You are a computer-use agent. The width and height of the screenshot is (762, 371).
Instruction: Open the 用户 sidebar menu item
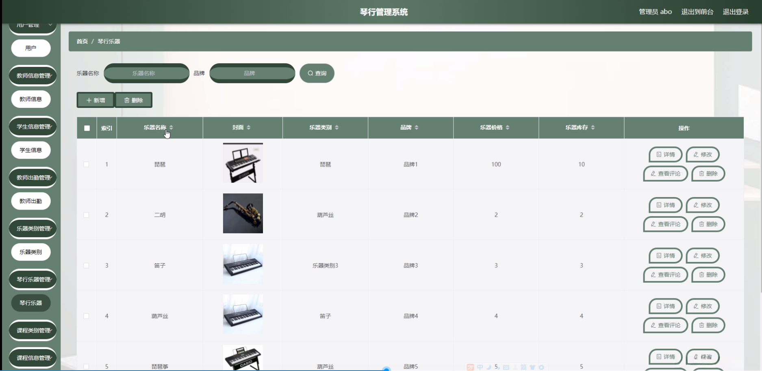pyautogui.click(x=31, y=48)
